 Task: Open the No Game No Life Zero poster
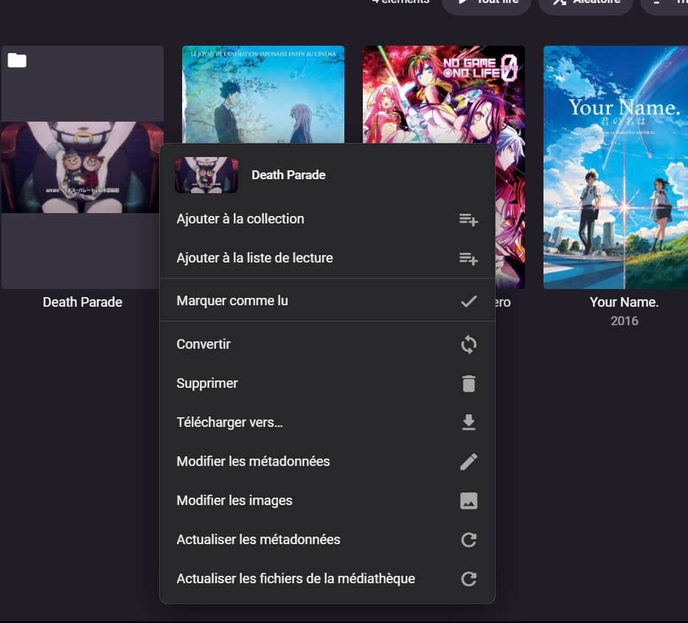point(444,94)
